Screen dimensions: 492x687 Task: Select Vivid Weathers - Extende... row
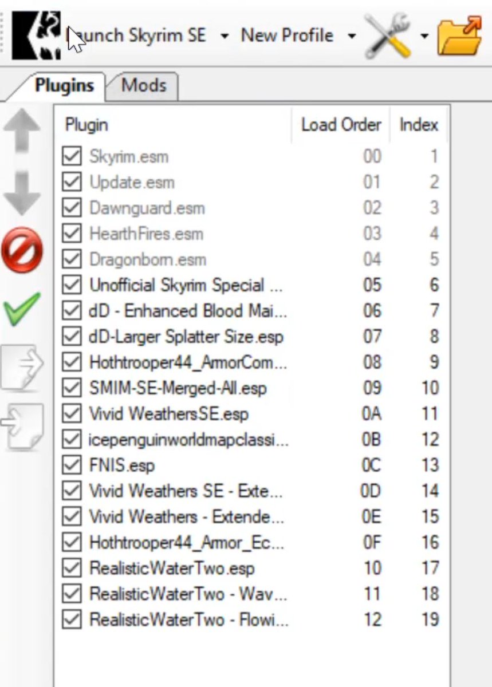[x=251, y=517]
